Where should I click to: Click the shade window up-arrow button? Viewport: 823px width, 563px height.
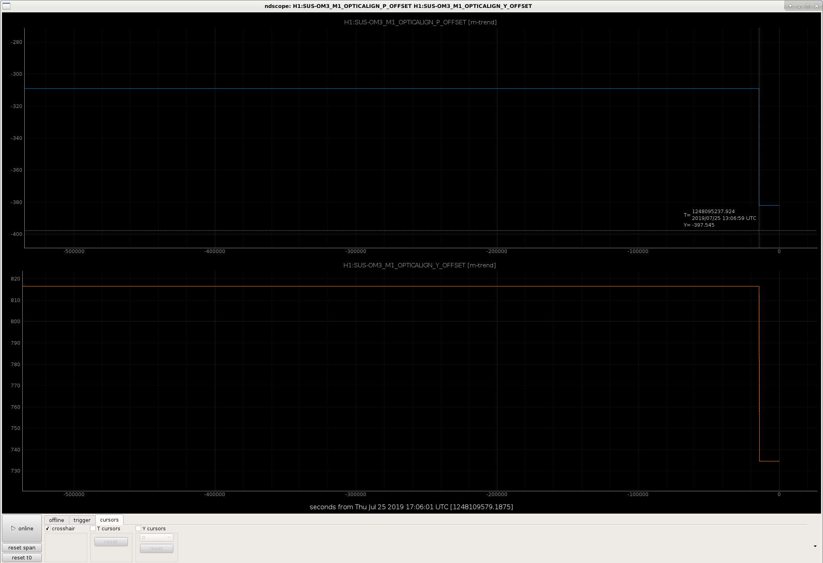[790, 6]
